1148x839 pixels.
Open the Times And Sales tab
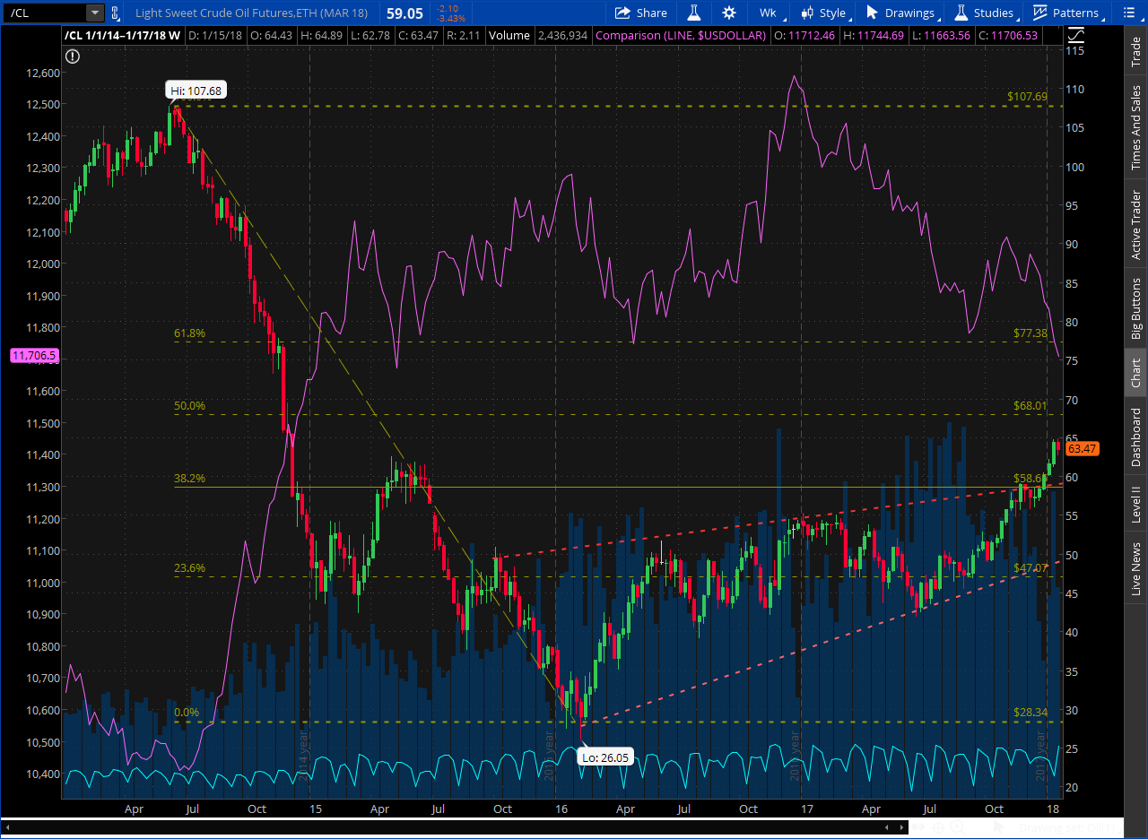[1135, 128]
